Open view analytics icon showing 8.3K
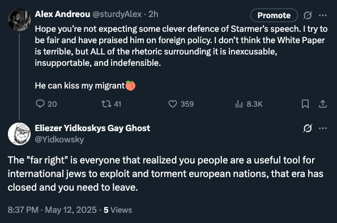337x223 pixels. pos(239,104)
